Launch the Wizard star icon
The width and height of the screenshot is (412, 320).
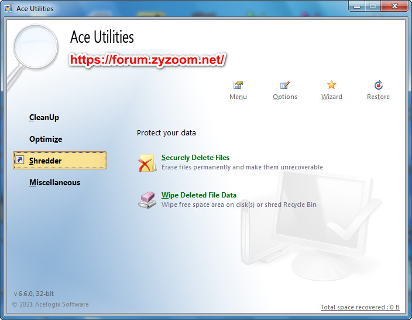(332, 85)
